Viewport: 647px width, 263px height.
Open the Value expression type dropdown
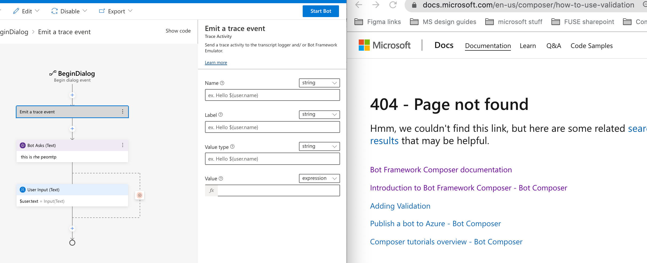(x=319, y=178)
